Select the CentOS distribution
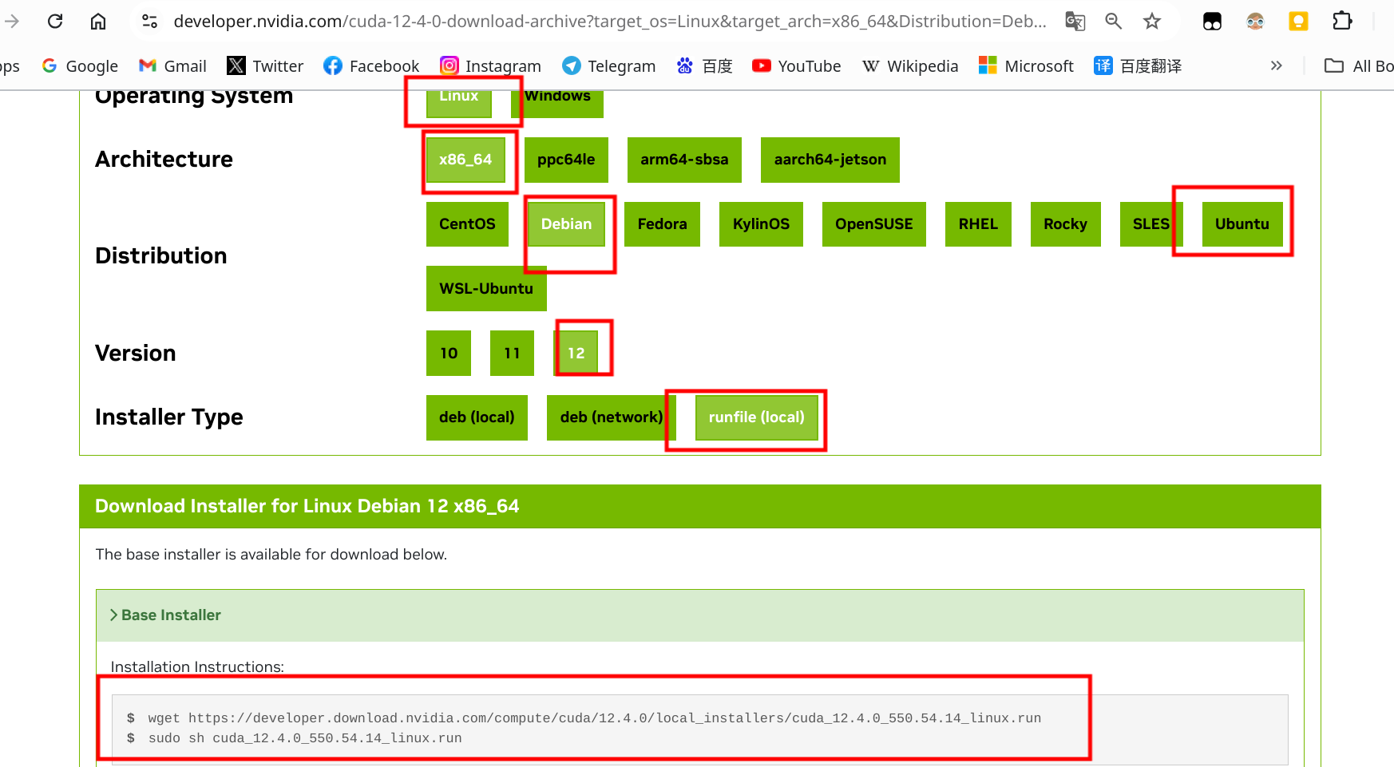The image size is (1394, 767). [x=467, y=224]
